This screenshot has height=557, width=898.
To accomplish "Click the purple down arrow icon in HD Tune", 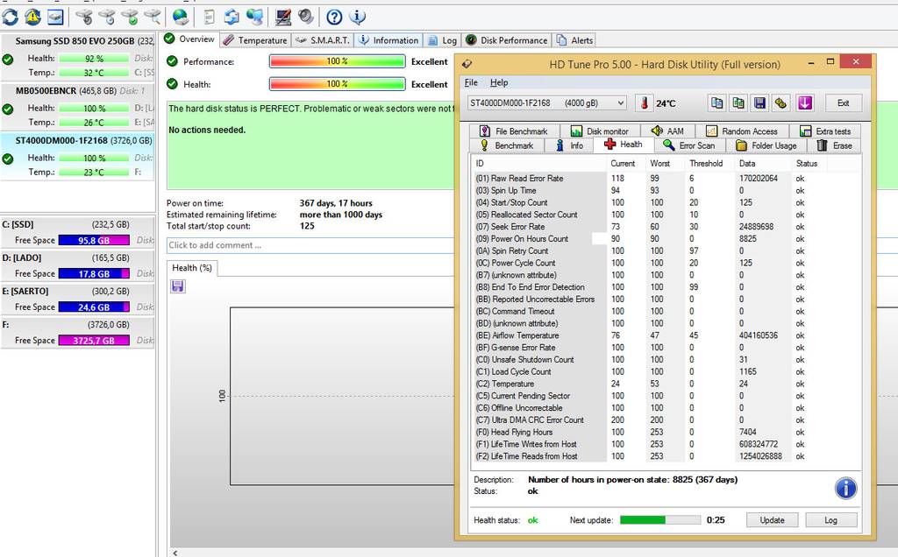I will [805, 103].
